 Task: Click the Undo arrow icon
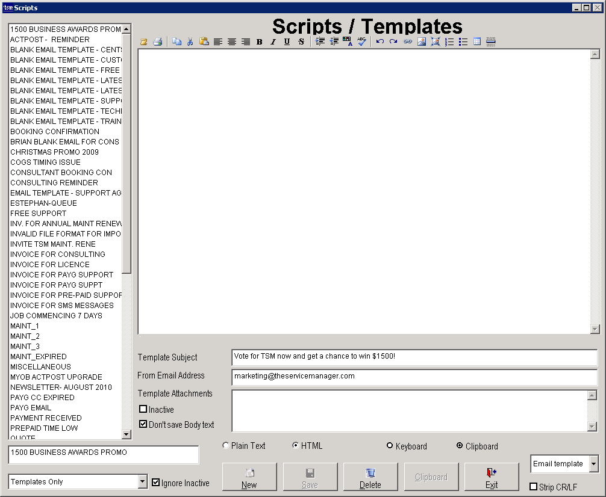point(380,42)
